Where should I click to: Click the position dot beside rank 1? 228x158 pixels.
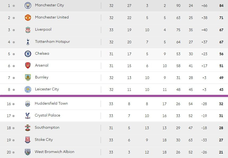coord(14,6)
